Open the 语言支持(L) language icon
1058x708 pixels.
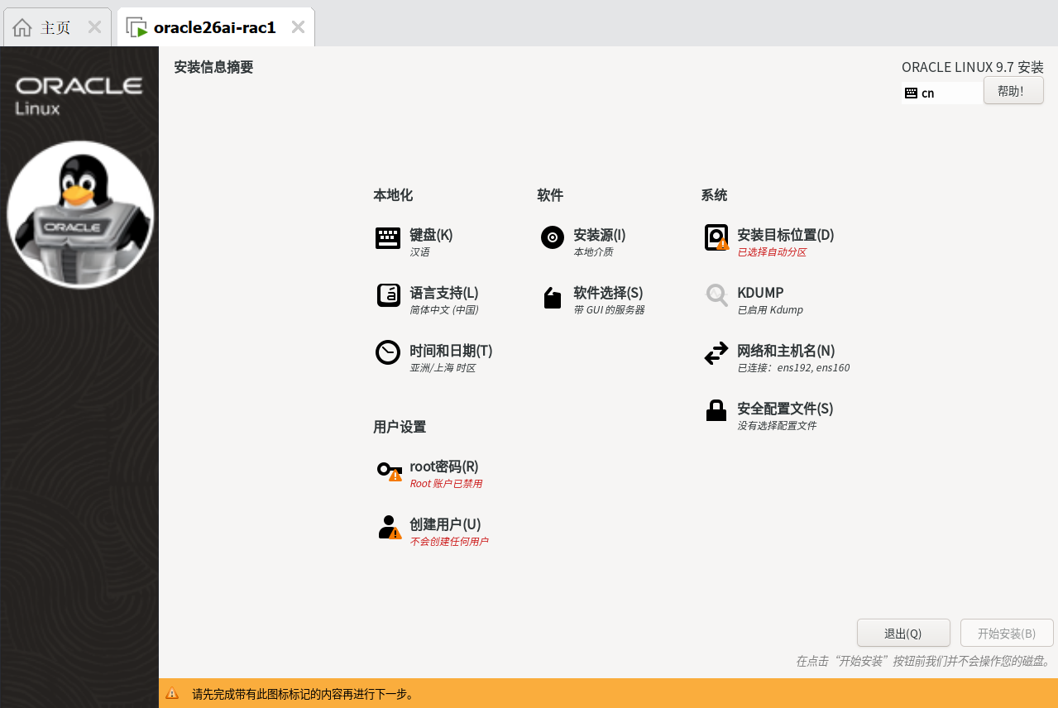(388, 295)
